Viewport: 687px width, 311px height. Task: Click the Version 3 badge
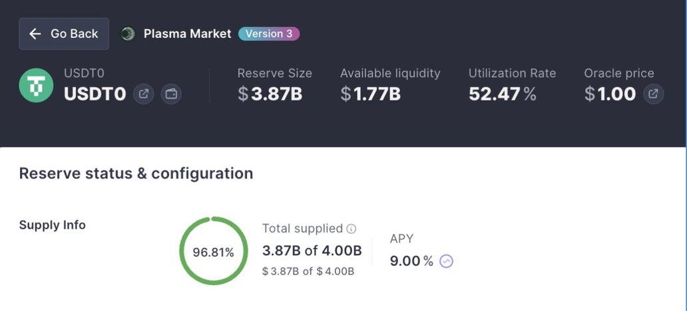(269, 34)
